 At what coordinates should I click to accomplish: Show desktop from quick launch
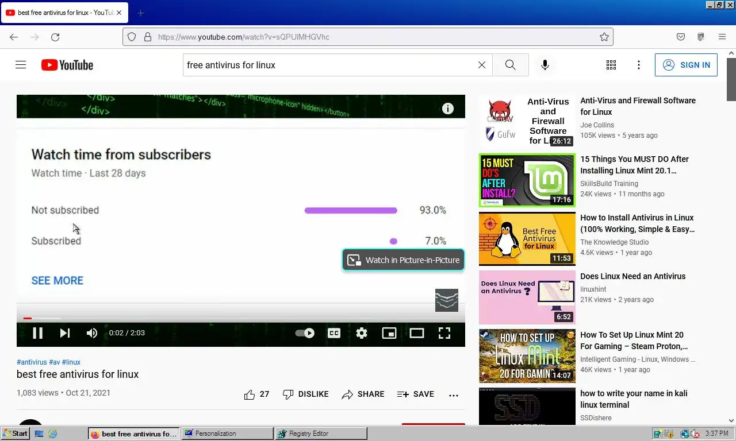pyautogui.click(x=39, y=434)
